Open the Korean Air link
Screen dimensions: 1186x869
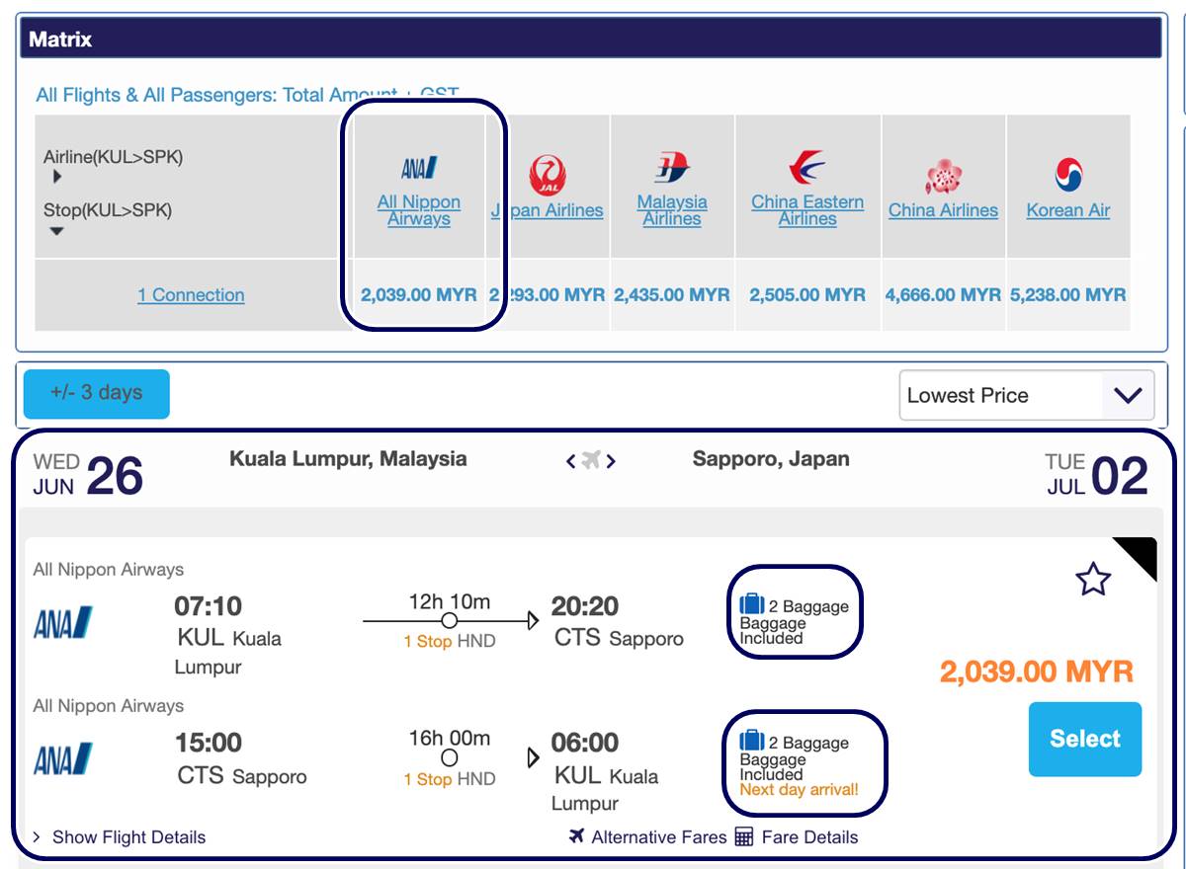pyautogui.click(x=1068, y=210)
